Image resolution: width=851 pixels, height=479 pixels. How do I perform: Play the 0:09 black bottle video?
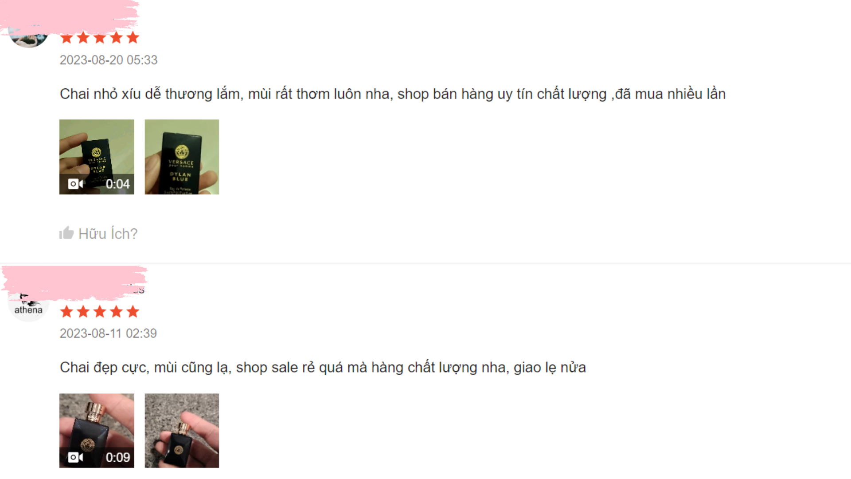click(97, 431)
